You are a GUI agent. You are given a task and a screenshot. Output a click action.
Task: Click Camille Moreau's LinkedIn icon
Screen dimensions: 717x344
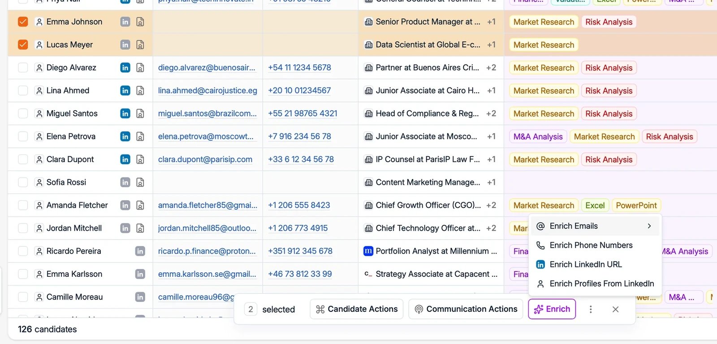(x=140, y=297)
